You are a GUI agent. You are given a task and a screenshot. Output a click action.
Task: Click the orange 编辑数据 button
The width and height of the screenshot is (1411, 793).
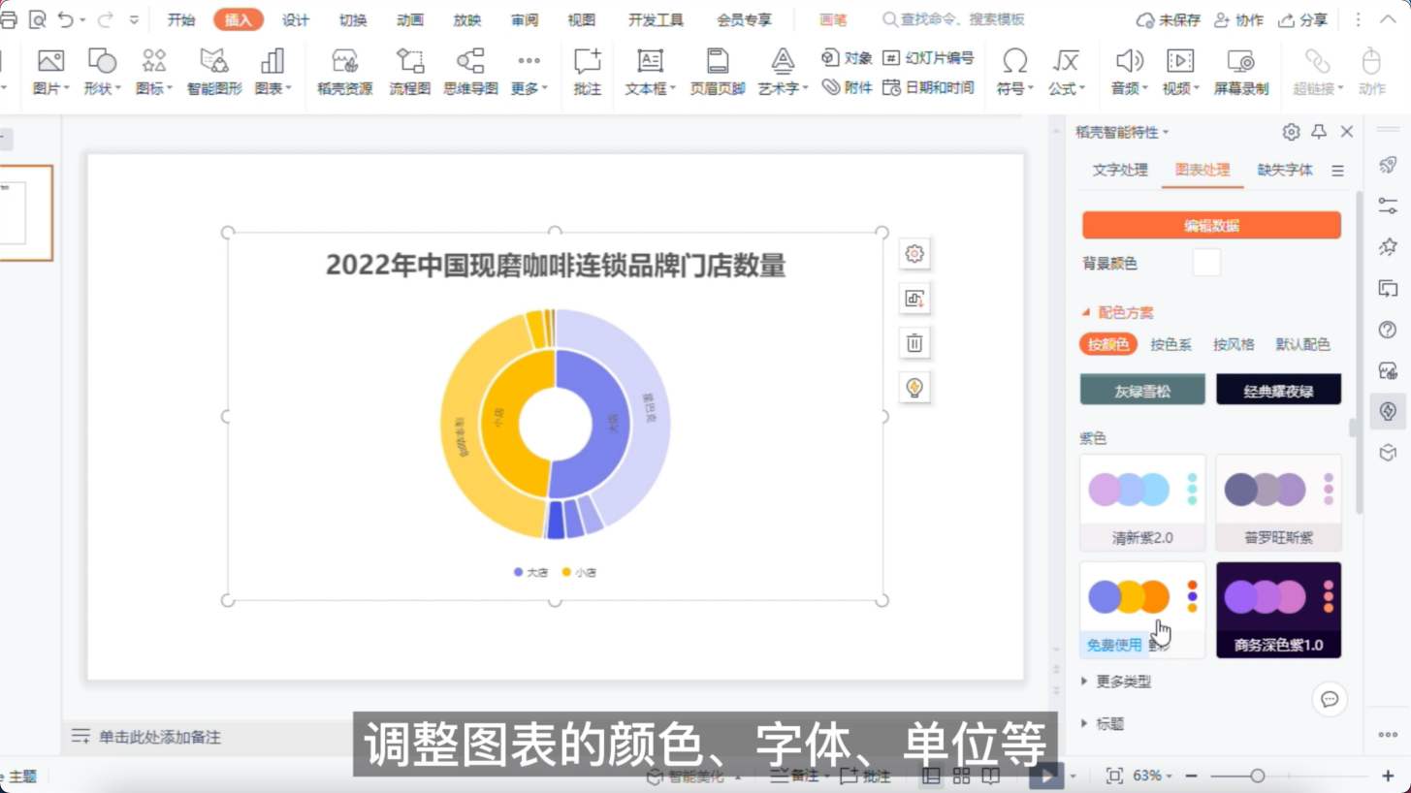[x=1211, y=226]
